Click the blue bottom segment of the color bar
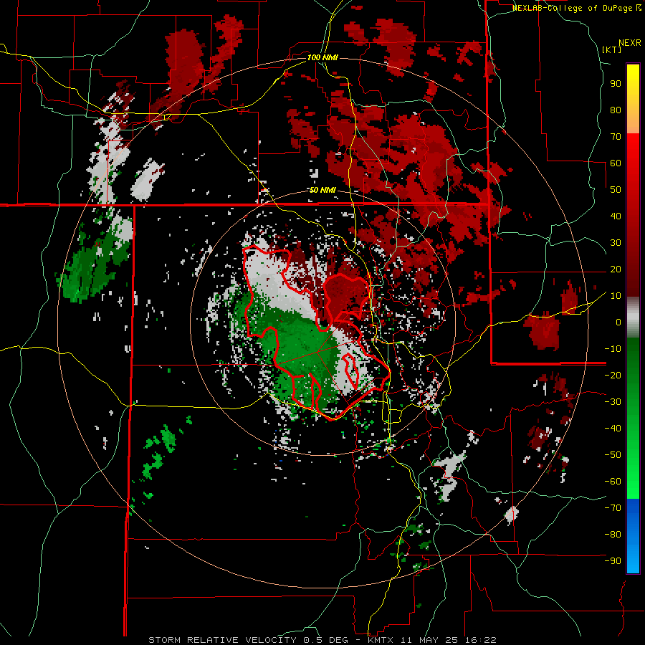The width and height of the screenshot is (645, 645). (x=633, y=536)
